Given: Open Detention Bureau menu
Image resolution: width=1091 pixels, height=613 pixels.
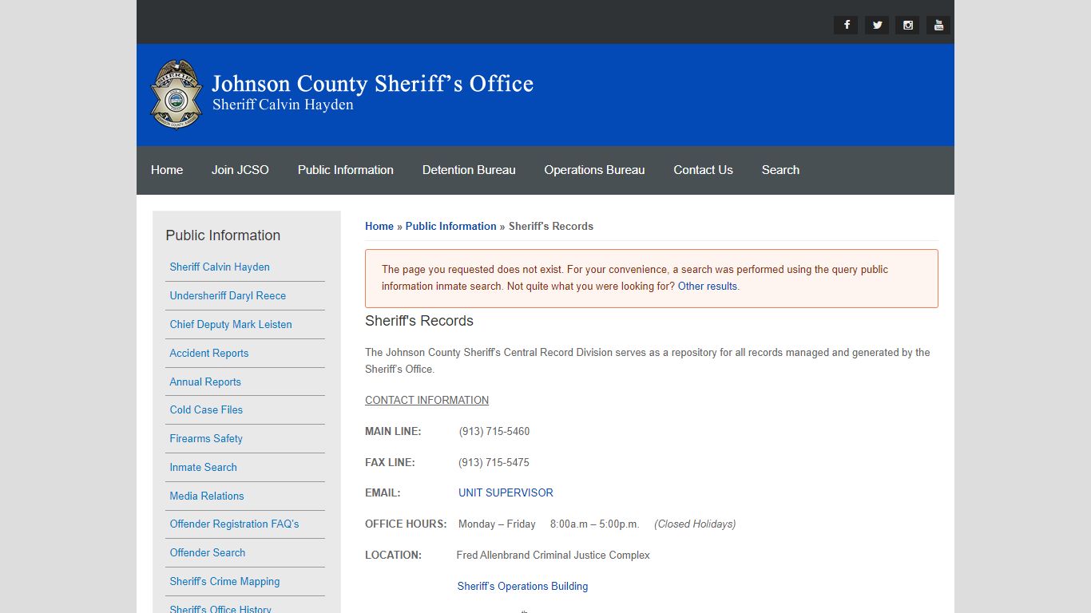Looking at the screenshot, I should [469, 170].
